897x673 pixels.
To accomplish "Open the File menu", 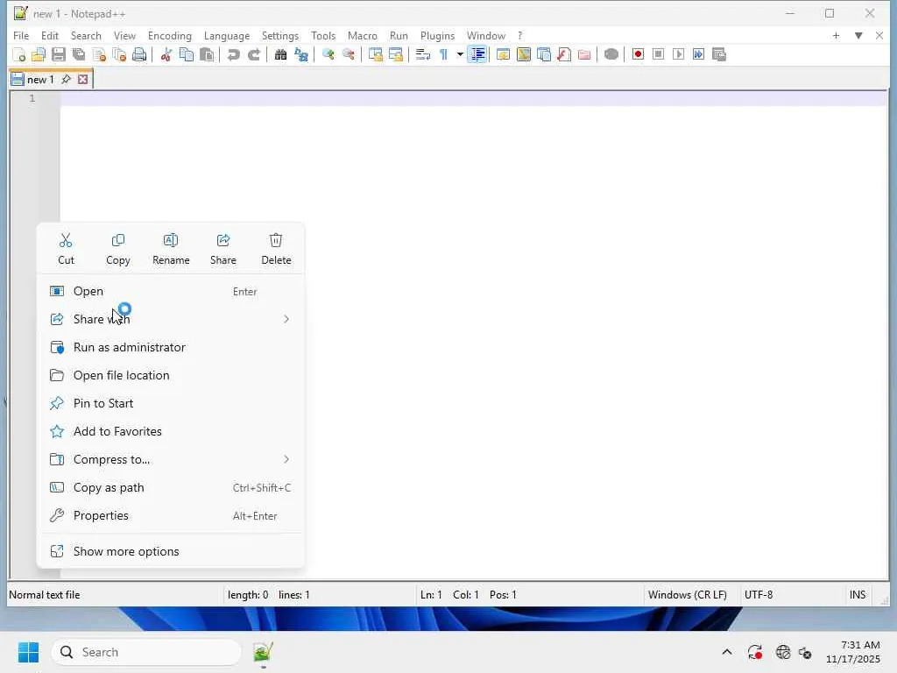I will tap(21, 35).
